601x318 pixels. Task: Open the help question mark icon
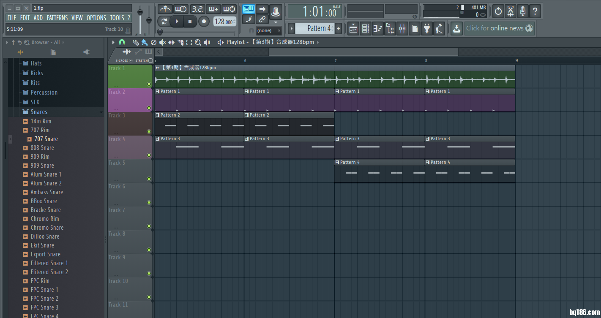pos(535,11)
